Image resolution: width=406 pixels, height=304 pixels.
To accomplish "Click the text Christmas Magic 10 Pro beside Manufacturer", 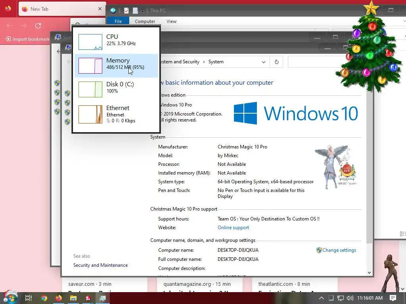I will tap(242, 146).
